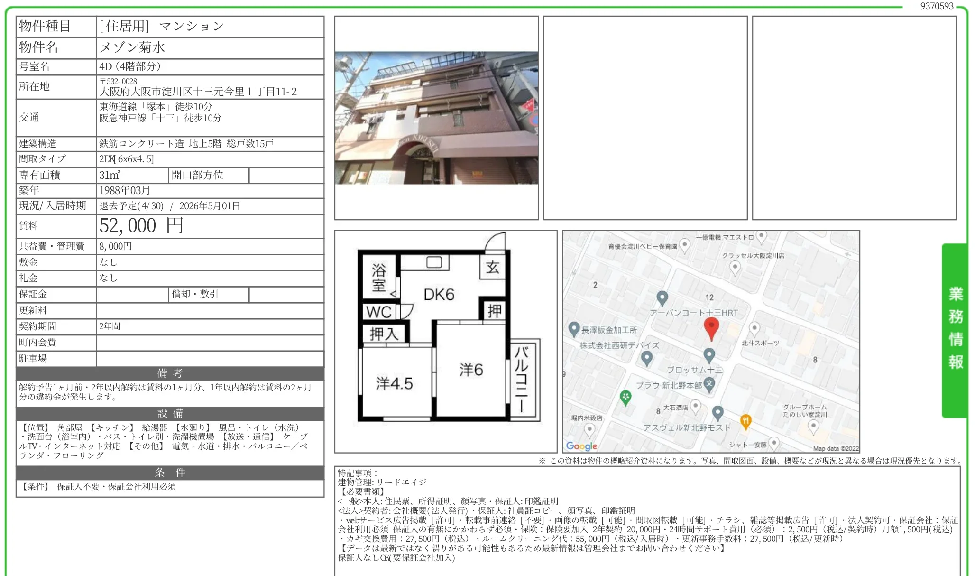The image size is (975, 576).
Task: Click the orange restaurant pin on map
Action: [745, 420]
